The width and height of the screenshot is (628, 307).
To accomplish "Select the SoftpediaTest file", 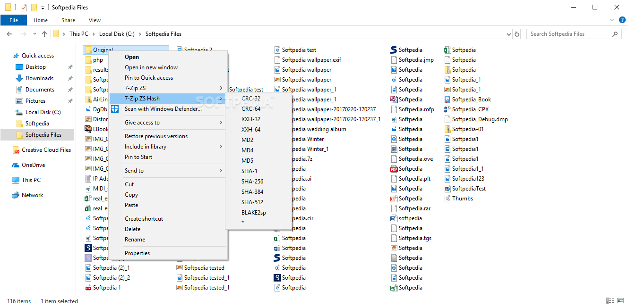I will click(465, 189).
